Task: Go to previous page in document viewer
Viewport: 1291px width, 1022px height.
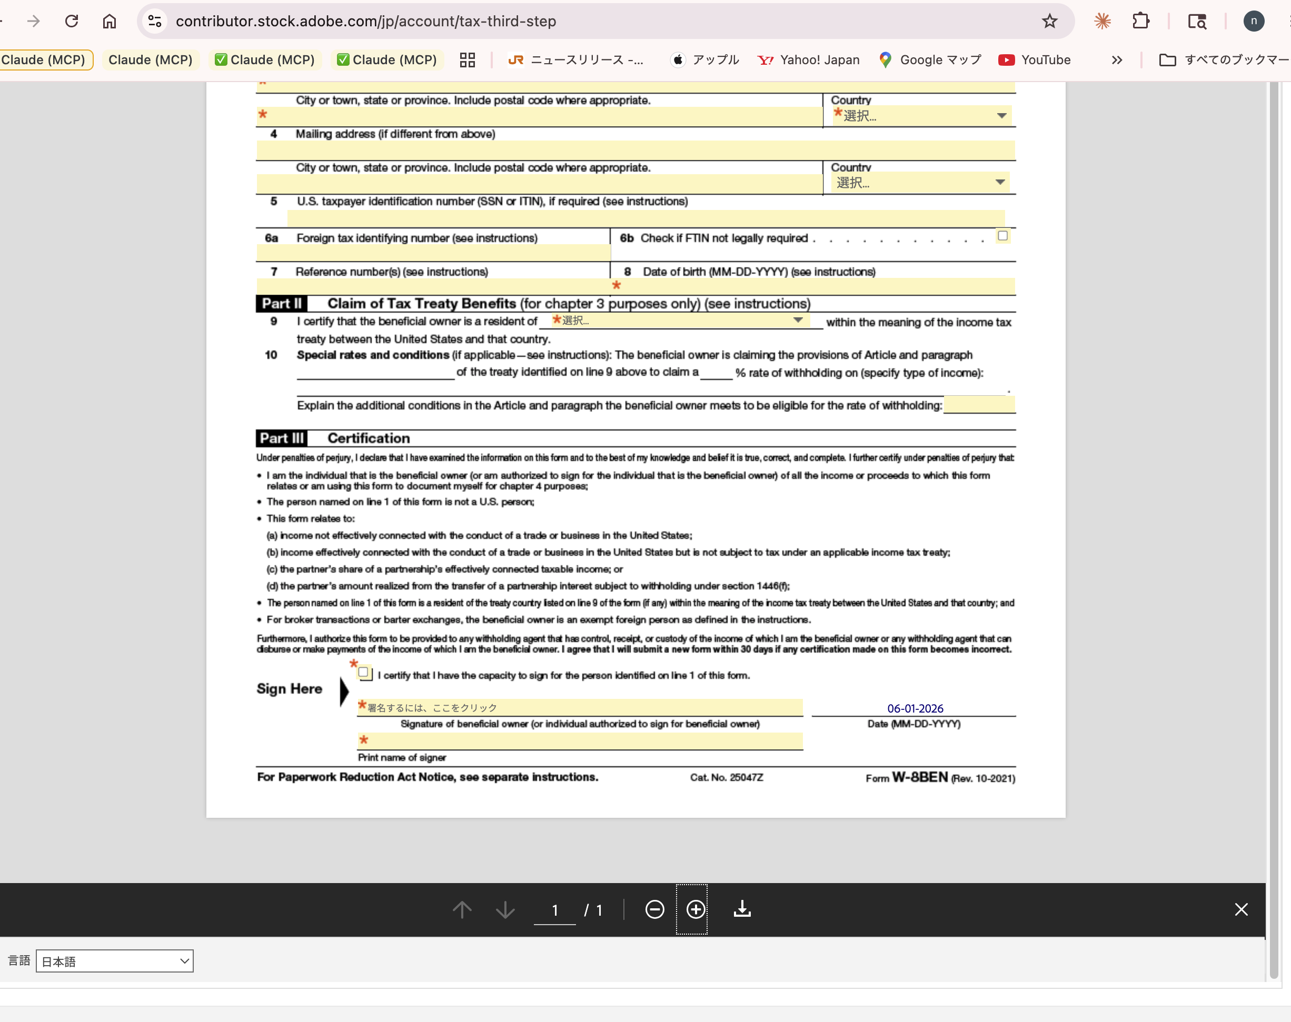Action: click(461, 909)
